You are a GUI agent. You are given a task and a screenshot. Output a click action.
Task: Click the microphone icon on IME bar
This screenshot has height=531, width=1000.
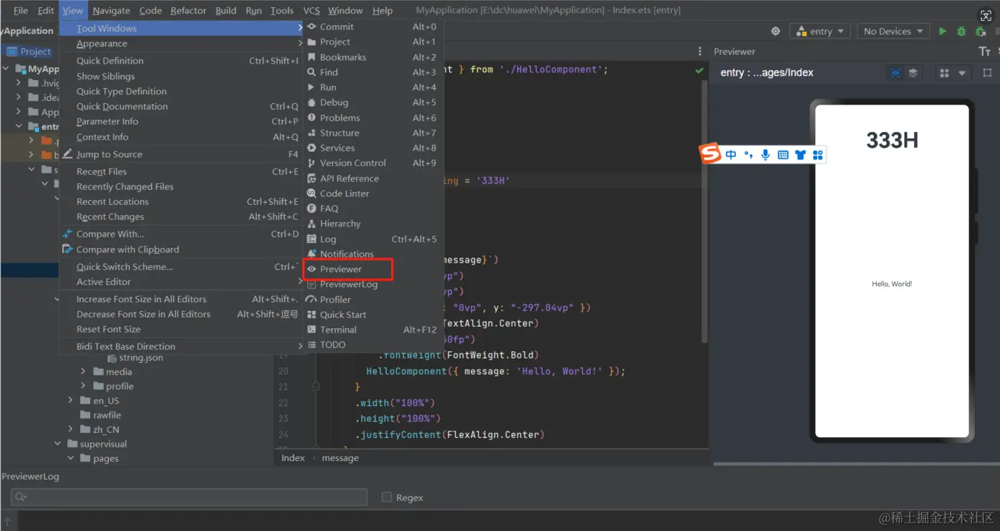[766, 154]
